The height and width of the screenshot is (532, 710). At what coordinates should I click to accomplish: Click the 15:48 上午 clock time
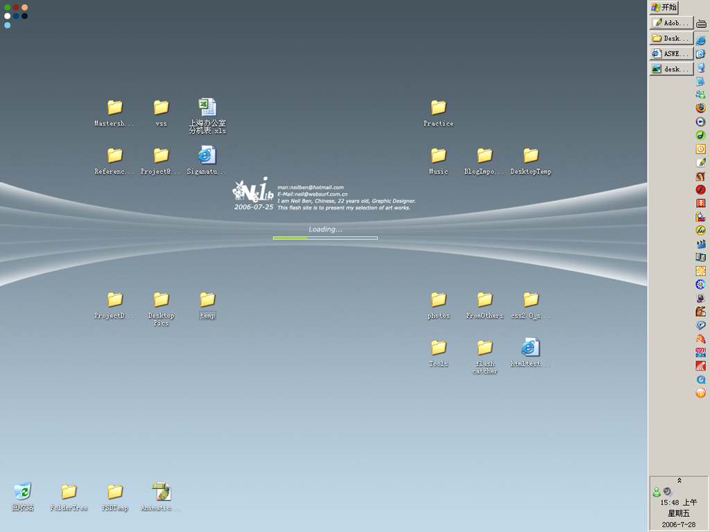pyautogui.click(x=678, y=502)
